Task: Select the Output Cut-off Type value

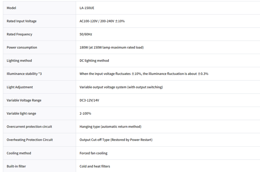Action: click(x=116, y=140)
